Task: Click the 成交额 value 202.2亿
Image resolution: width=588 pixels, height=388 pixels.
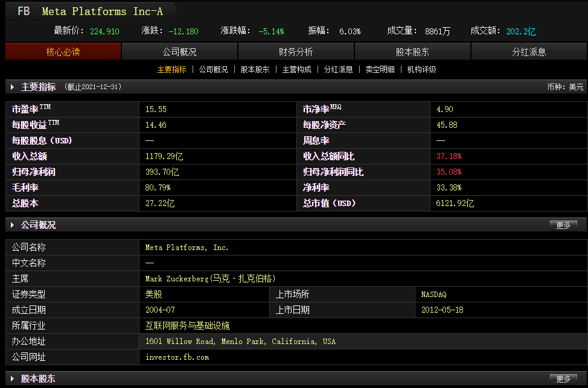Action: [521, 31]
